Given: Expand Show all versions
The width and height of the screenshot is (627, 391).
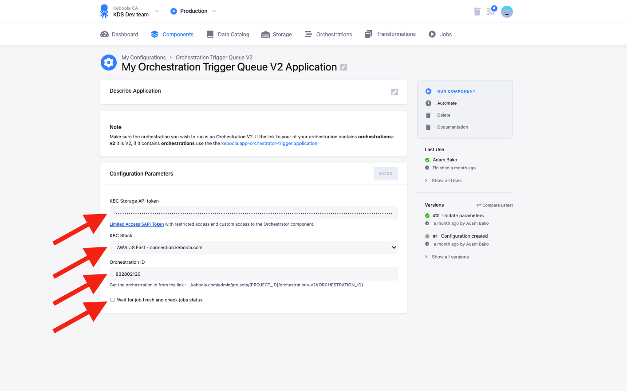Looking at the screenshot, I should pyautogui.click(x=447, y=257).
